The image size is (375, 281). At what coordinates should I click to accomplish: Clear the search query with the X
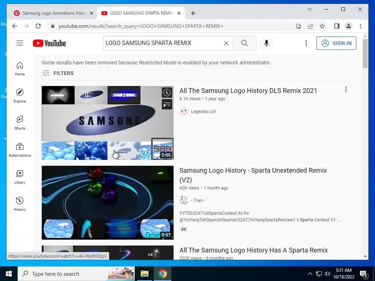(x=226, y=43)
